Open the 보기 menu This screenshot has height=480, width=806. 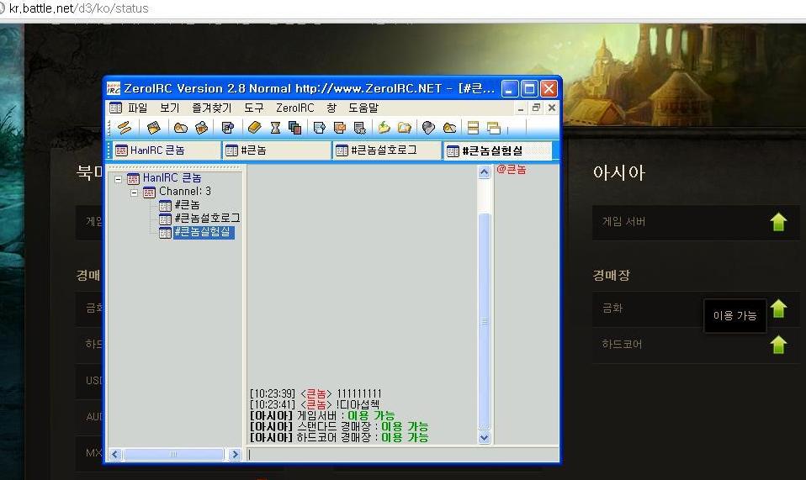click(x=170, y=108)
